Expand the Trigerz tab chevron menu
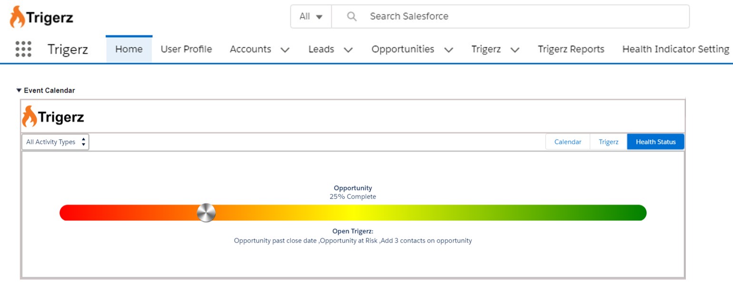This screenshot has width=733, height=282. (x=515, y=49)
